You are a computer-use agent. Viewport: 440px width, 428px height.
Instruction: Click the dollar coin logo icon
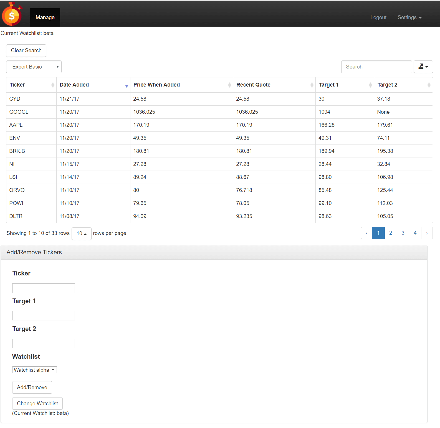(x=12, y=14)
